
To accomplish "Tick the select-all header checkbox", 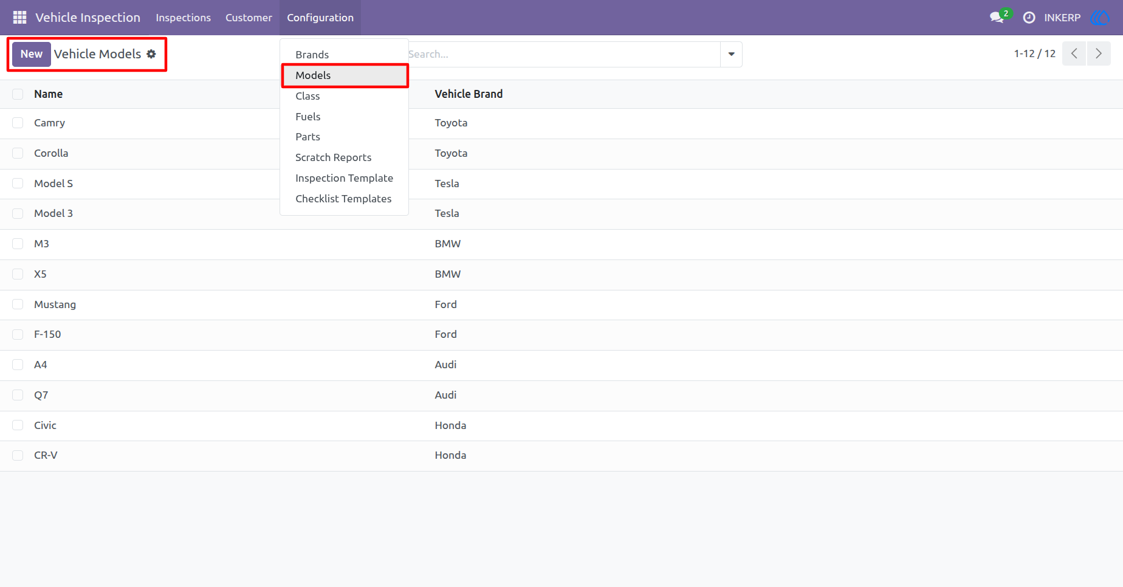I will (18, 94).
